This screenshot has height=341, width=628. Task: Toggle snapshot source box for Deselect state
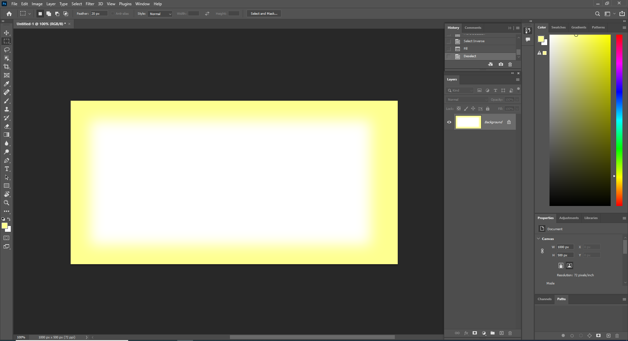tap(449, 57)
